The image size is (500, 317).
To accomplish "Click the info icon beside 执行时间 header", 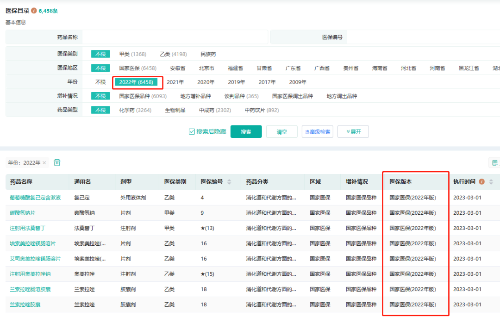I will pos(482,182).
